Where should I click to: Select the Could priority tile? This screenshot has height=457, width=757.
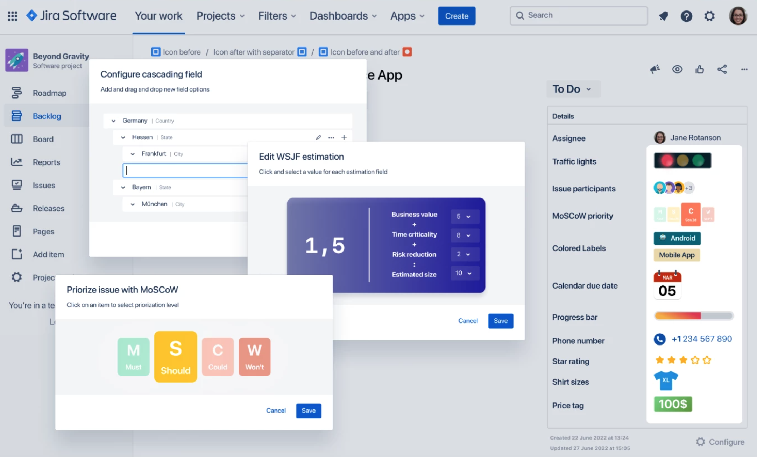(218, 357)
